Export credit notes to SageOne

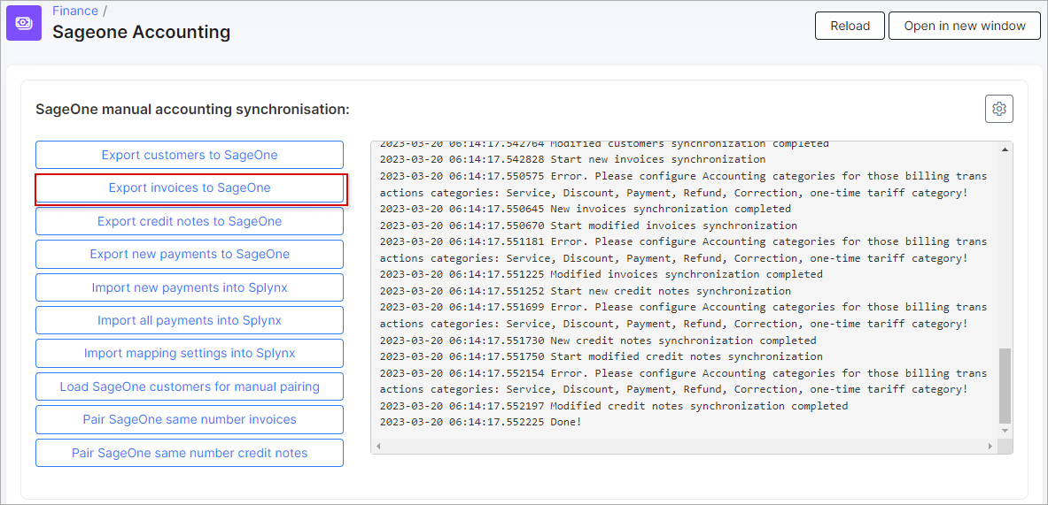[x=190, y=221]
